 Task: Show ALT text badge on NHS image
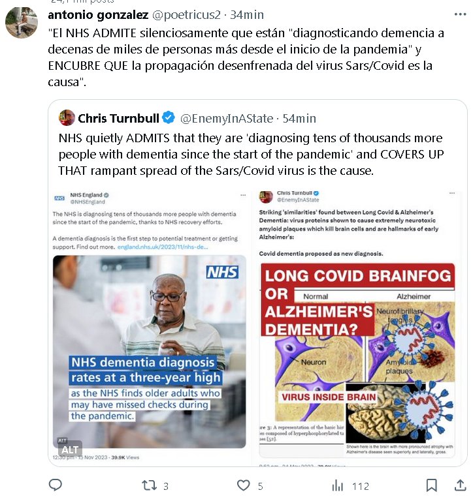pyautogui.click(x=70, y=449)
